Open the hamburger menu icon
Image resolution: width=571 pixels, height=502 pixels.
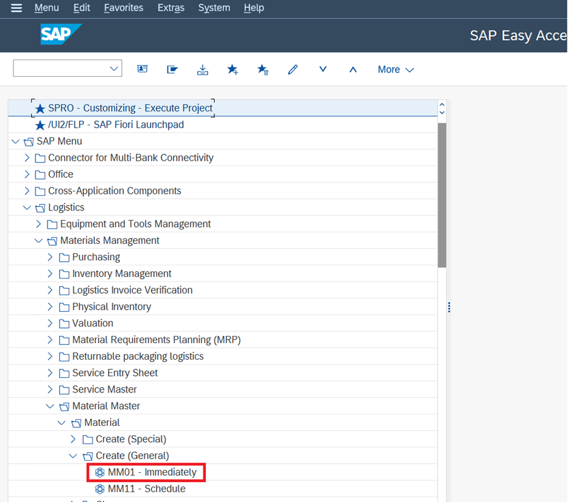pos(16,8)
